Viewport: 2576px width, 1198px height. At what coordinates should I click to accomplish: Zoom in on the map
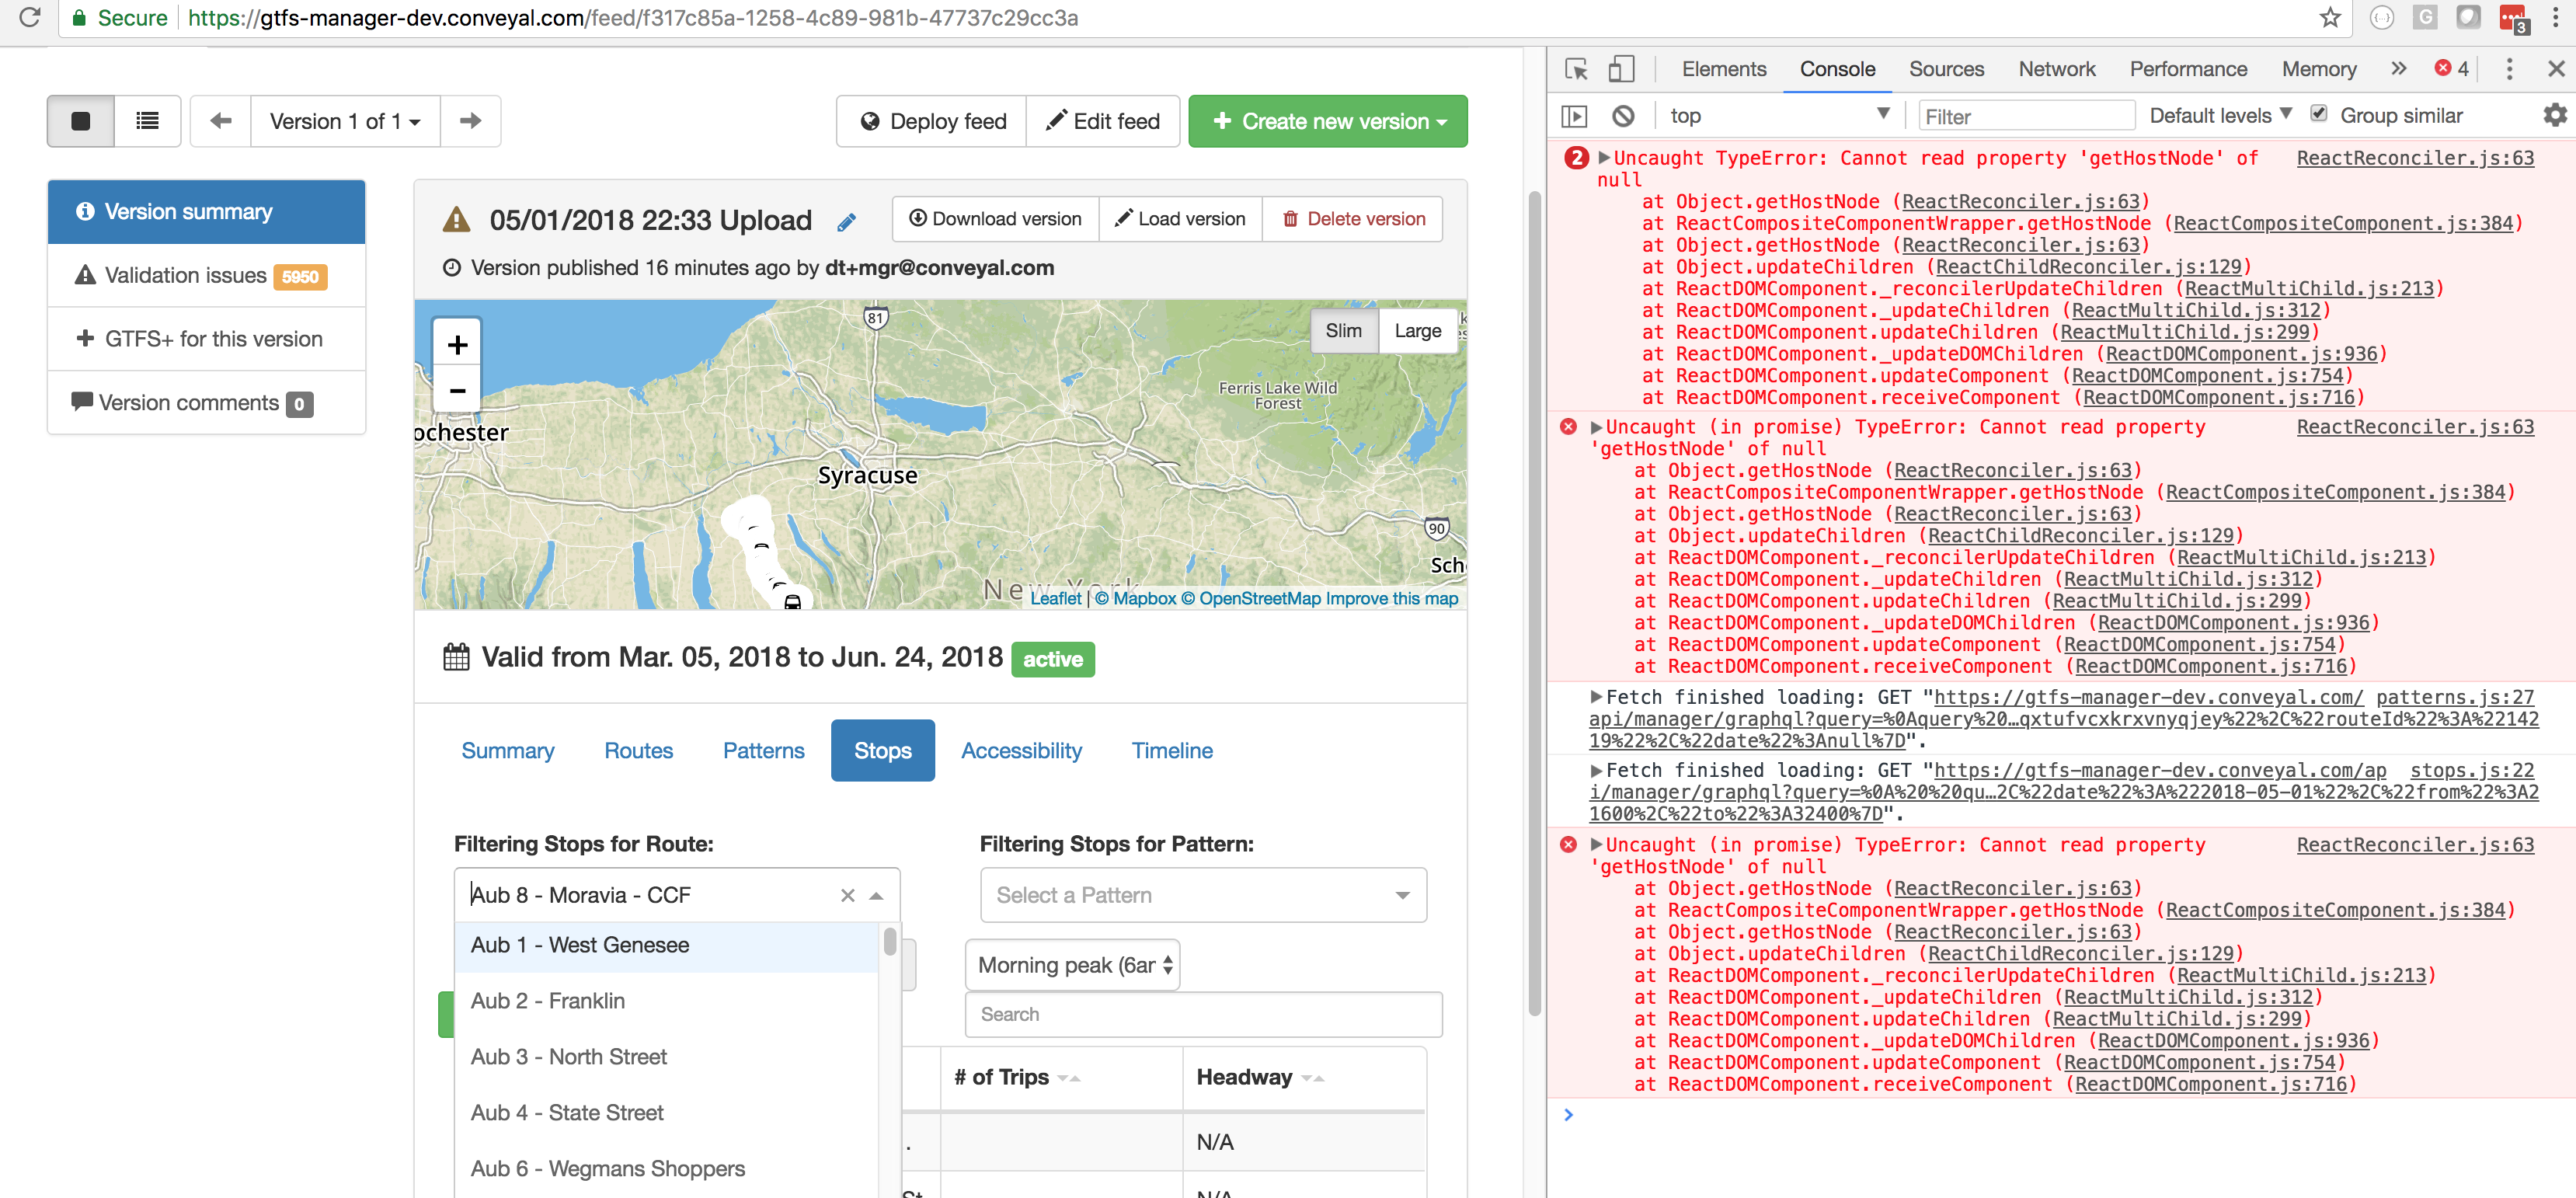point(457,345)
